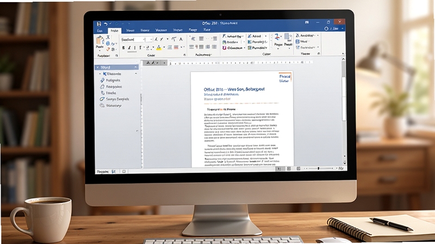Select the third navigation item with cloud-like icon
The image size is (435, 244).
point(111,87)
